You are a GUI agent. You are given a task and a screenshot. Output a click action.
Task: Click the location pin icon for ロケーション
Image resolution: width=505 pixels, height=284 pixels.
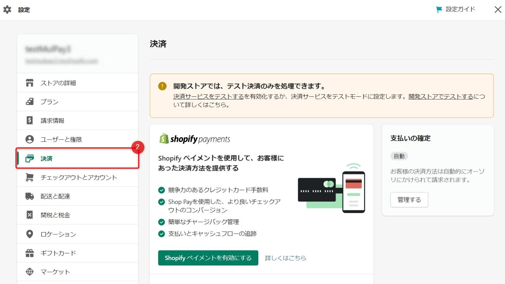[x=30, y=234]
